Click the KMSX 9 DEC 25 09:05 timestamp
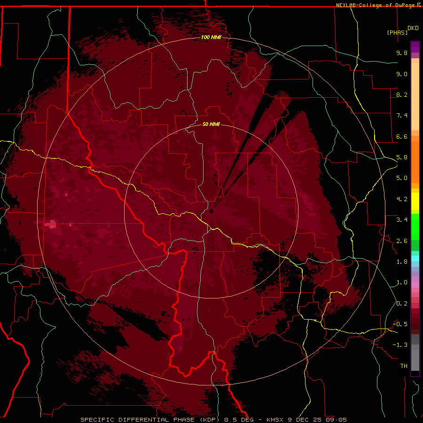 pos(306,420)
